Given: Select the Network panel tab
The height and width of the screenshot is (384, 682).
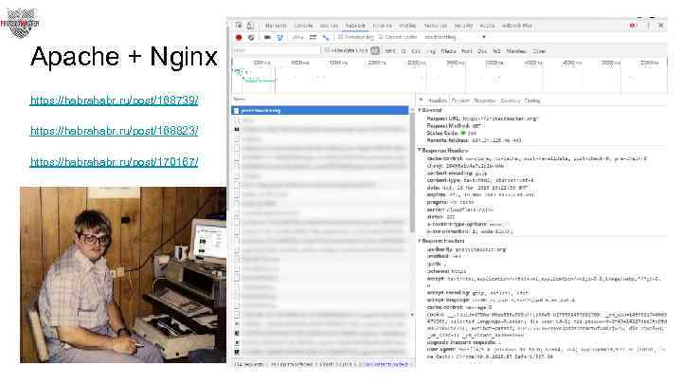Looking at the screenshot, I should point(355,26).
